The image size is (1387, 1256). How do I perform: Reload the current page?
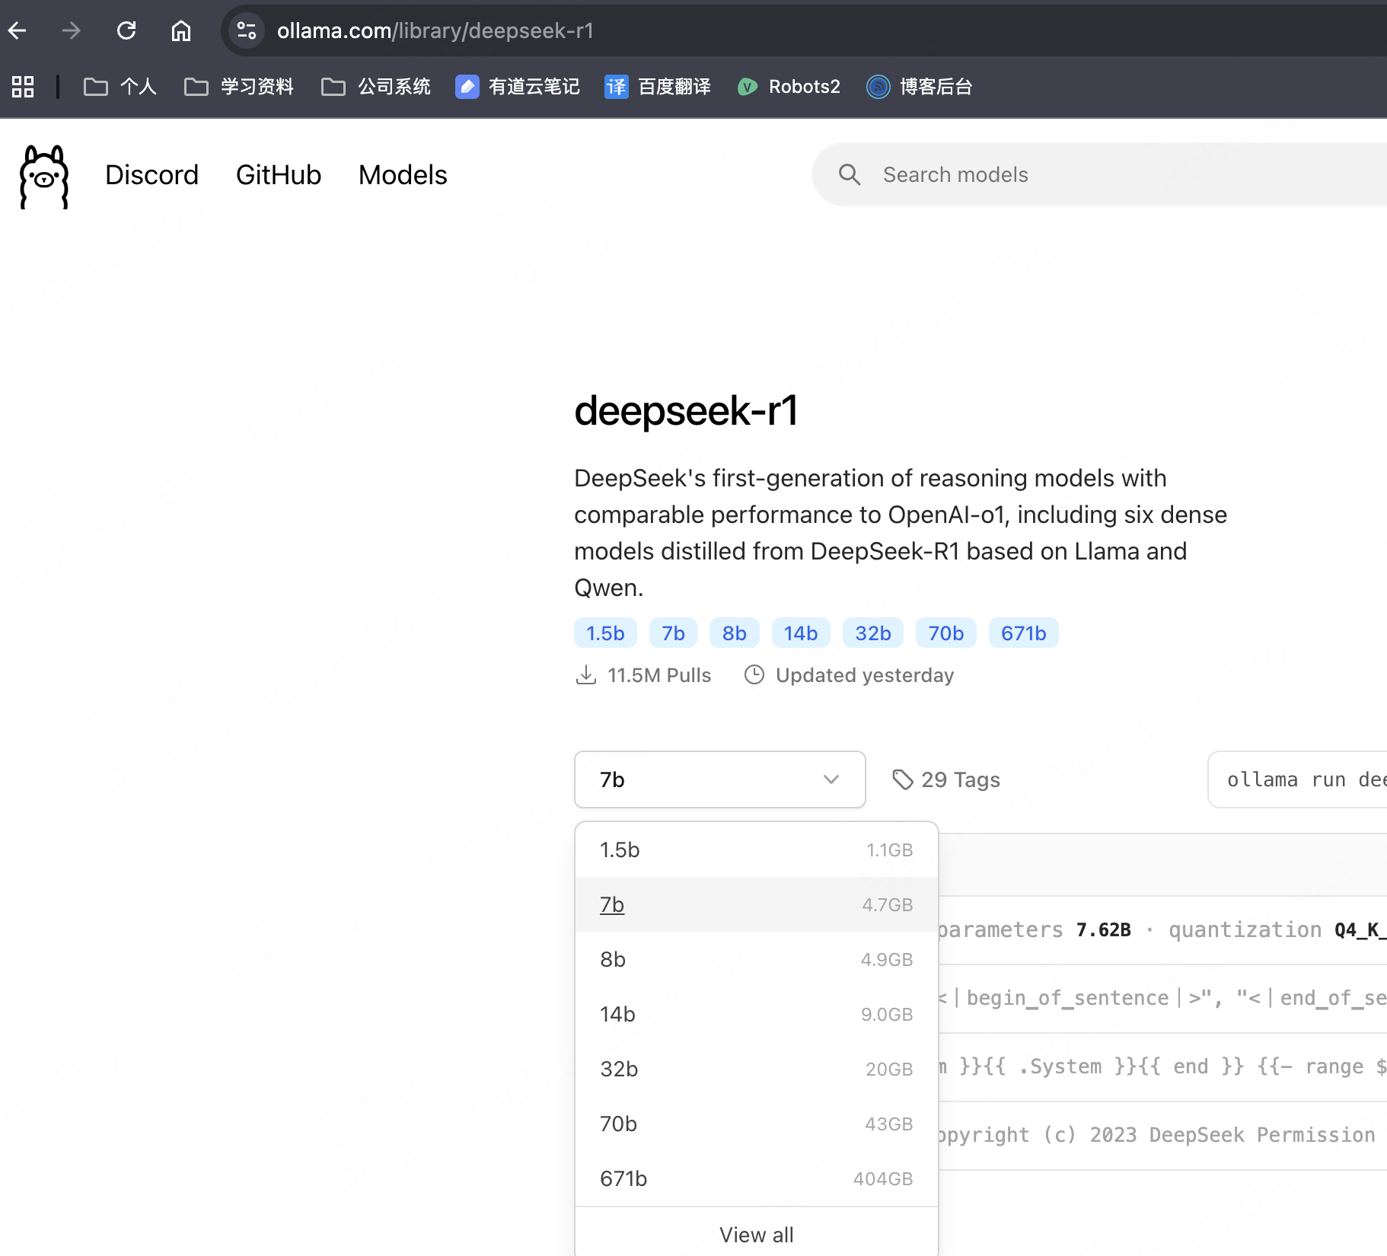pos(126,30)
